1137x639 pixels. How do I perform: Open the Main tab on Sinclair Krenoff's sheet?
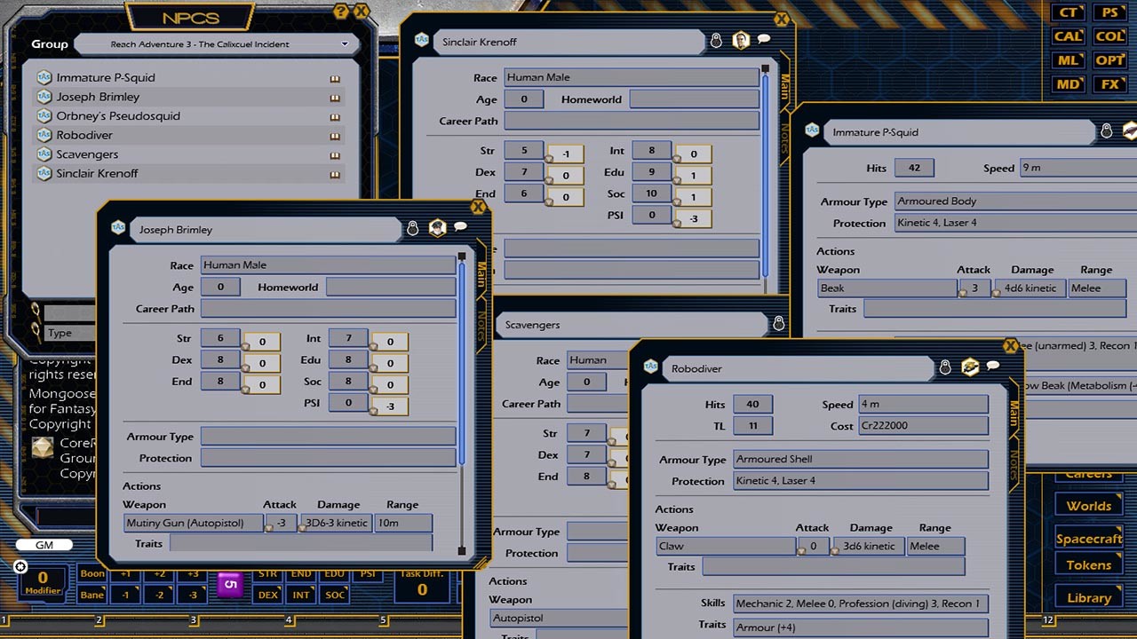click(785, 84)
